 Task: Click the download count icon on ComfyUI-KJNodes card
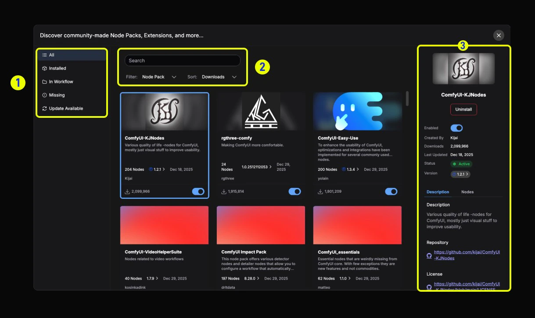[126, 191]
